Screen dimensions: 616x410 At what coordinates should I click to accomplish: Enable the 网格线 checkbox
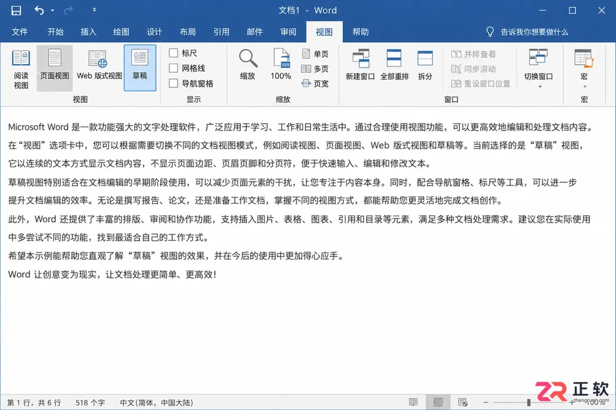pos(174,68)
